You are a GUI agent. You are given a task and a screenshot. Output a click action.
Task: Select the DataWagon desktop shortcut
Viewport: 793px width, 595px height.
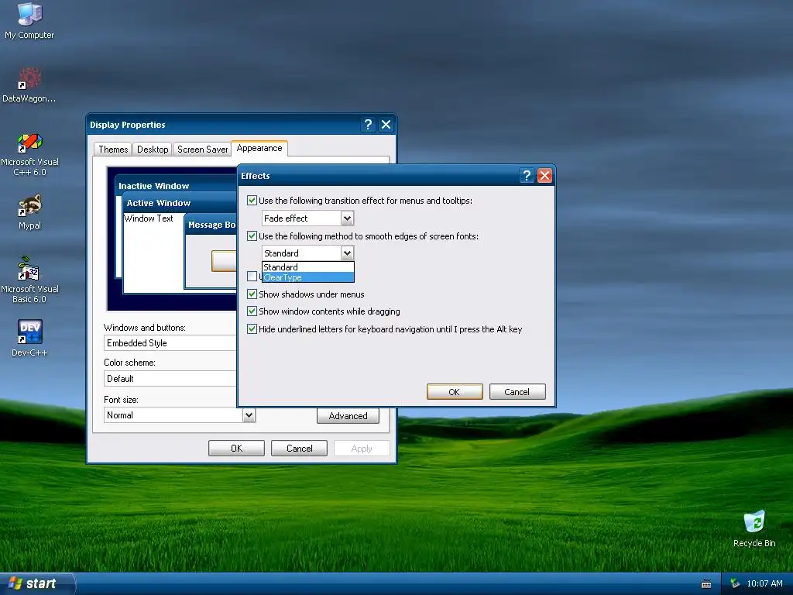[29, 85]
